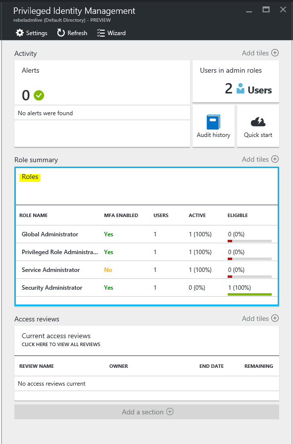Open the Audit history book tile
This screenshot has width=293, height=444.
click(213, 126)
